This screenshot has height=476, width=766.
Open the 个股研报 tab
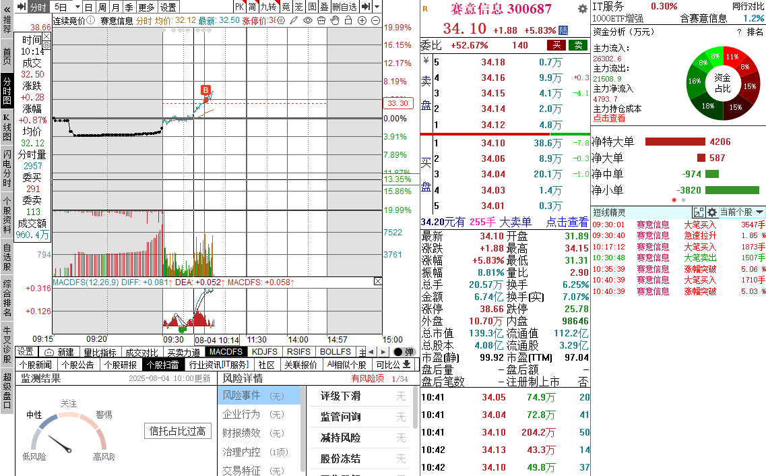tap(121, 365)
